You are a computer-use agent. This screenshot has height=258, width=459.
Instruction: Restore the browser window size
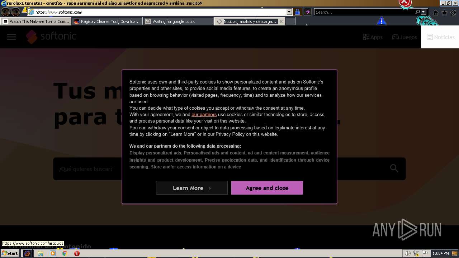(x=449, y=3)
